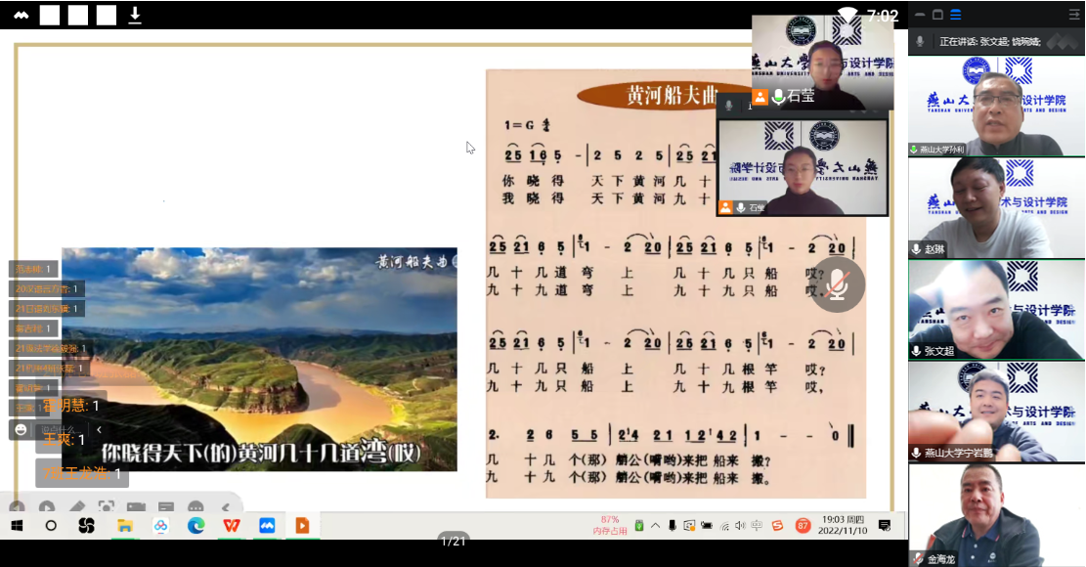Open WPS Office from the taskbar
Screen dimensions: 1086x567
[232, 526]
